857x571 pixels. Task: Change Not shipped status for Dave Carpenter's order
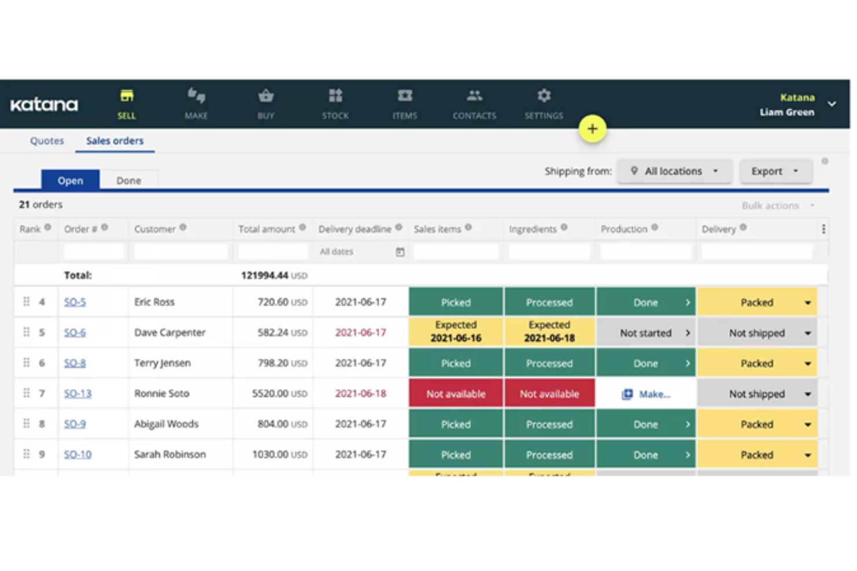point(807,332)
